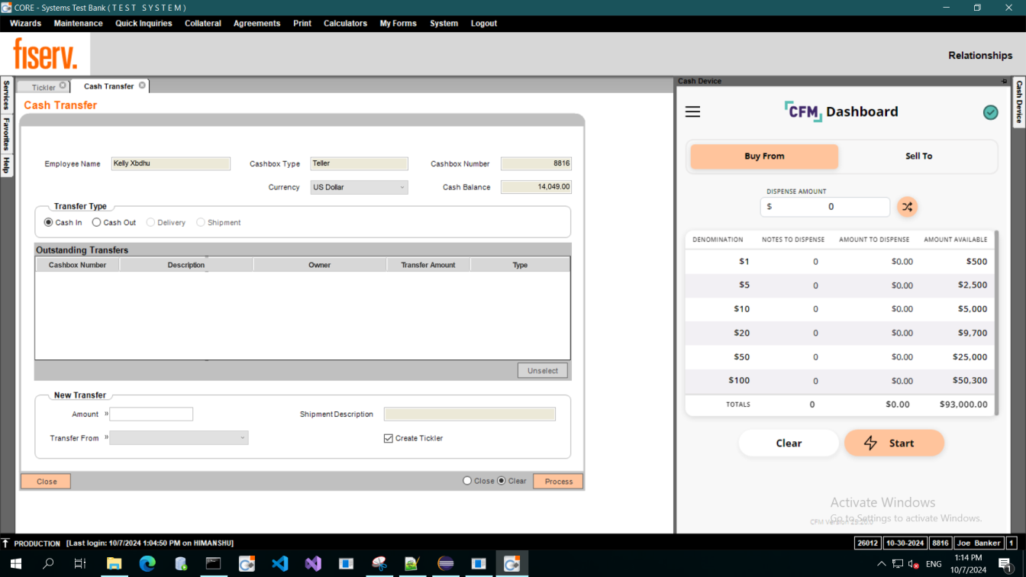Open Task View on the taskbar

[x=79, y=564]
